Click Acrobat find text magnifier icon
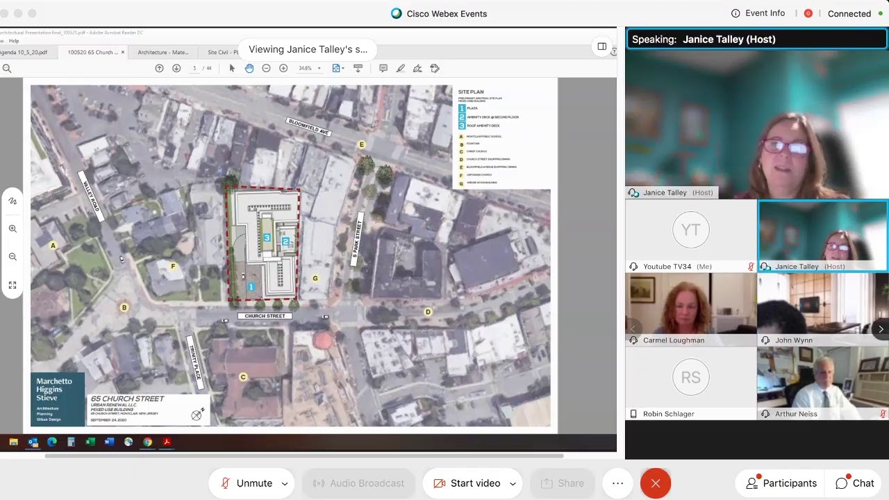 click(7, 68)
